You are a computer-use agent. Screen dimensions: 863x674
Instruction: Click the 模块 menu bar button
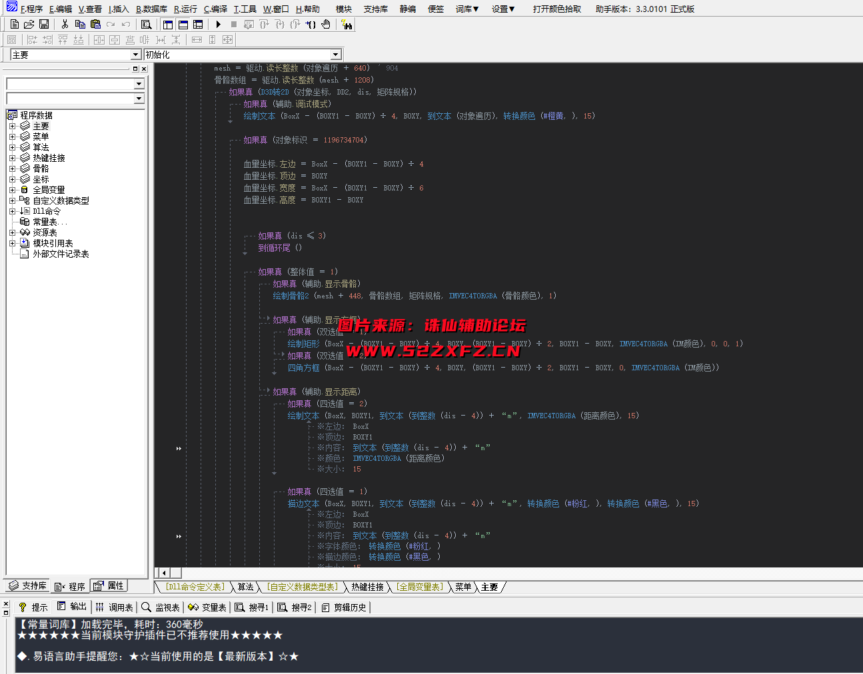click(344, 9)
